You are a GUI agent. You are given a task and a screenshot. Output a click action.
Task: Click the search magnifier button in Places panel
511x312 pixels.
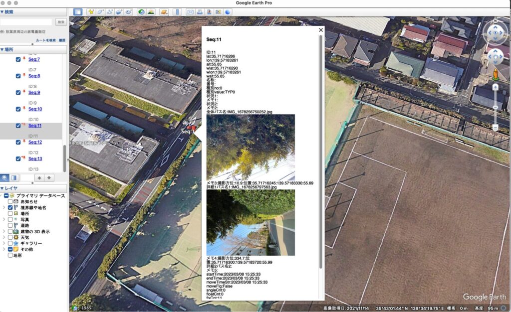[x=4, y=178]
